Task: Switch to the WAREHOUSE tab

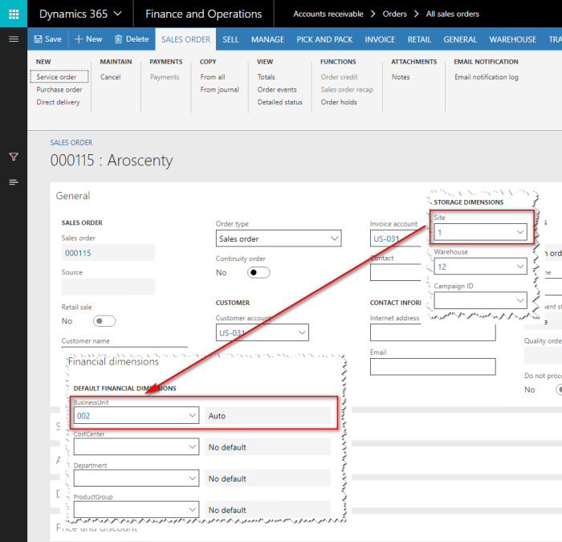Action: point(513,39)
